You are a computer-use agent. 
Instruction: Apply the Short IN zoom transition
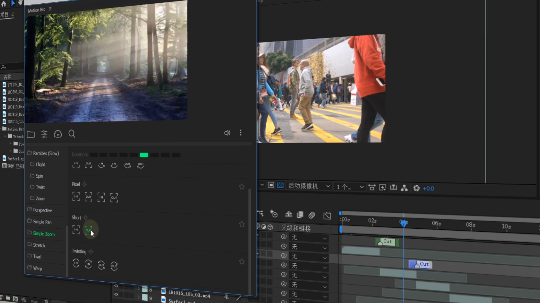76,229
